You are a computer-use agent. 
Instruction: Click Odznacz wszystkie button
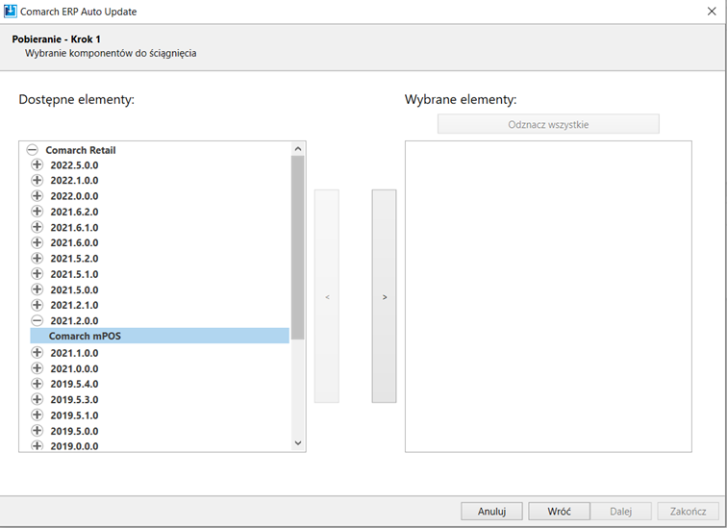pyautogui.click(x=548, y=124)
